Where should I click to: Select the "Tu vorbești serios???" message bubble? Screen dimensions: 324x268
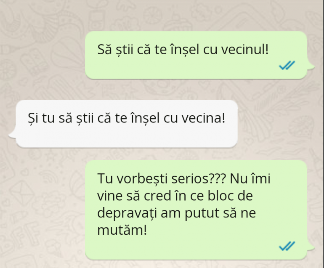pos(196,210)
